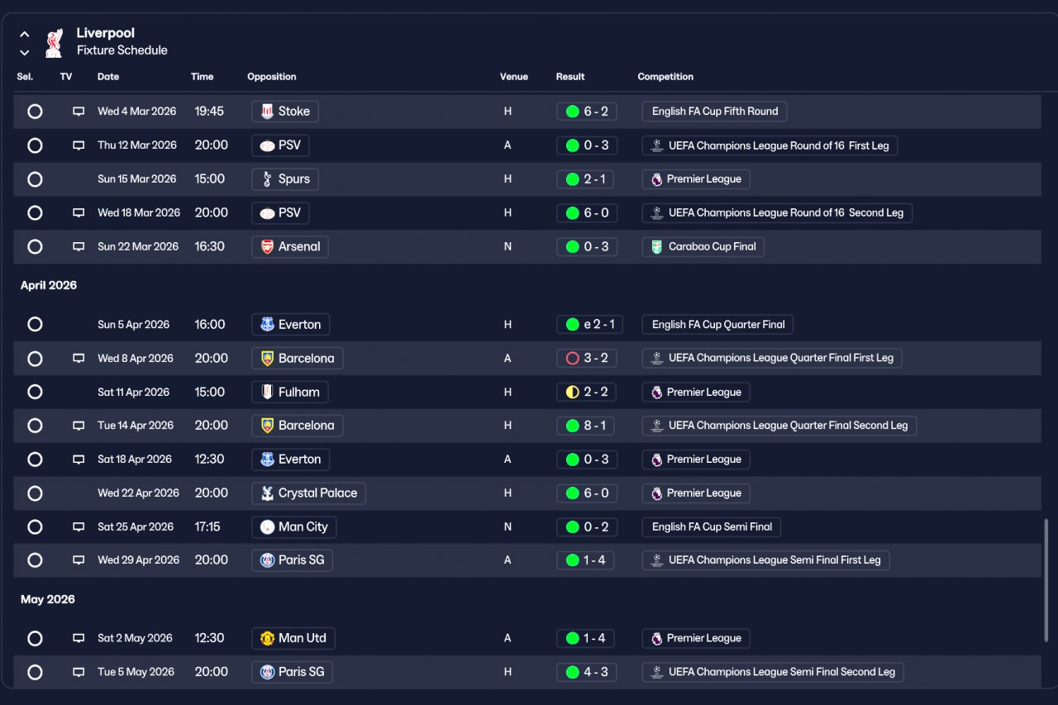The image size is (1058, 705).
Task: Click the TV icon on Man City semi final row
Action: pos(79,526)
